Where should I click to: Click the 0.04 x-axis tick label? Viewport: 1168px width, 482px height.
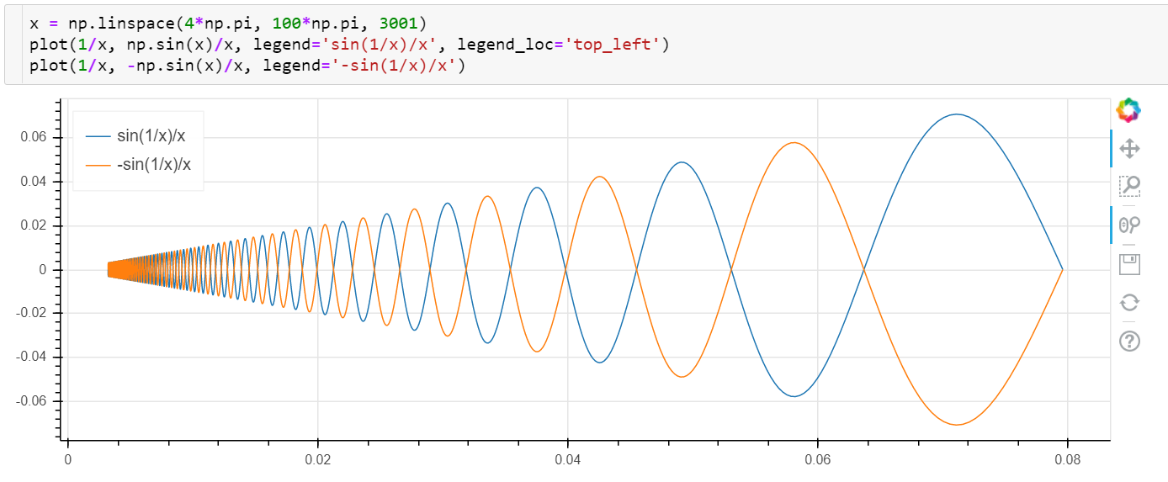coord(567,460)
